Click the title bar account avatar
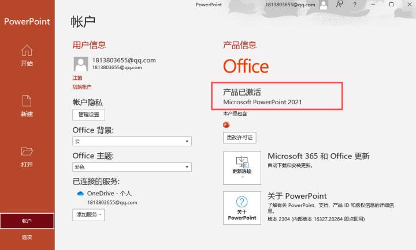The image size is (416, 250). 324,5
